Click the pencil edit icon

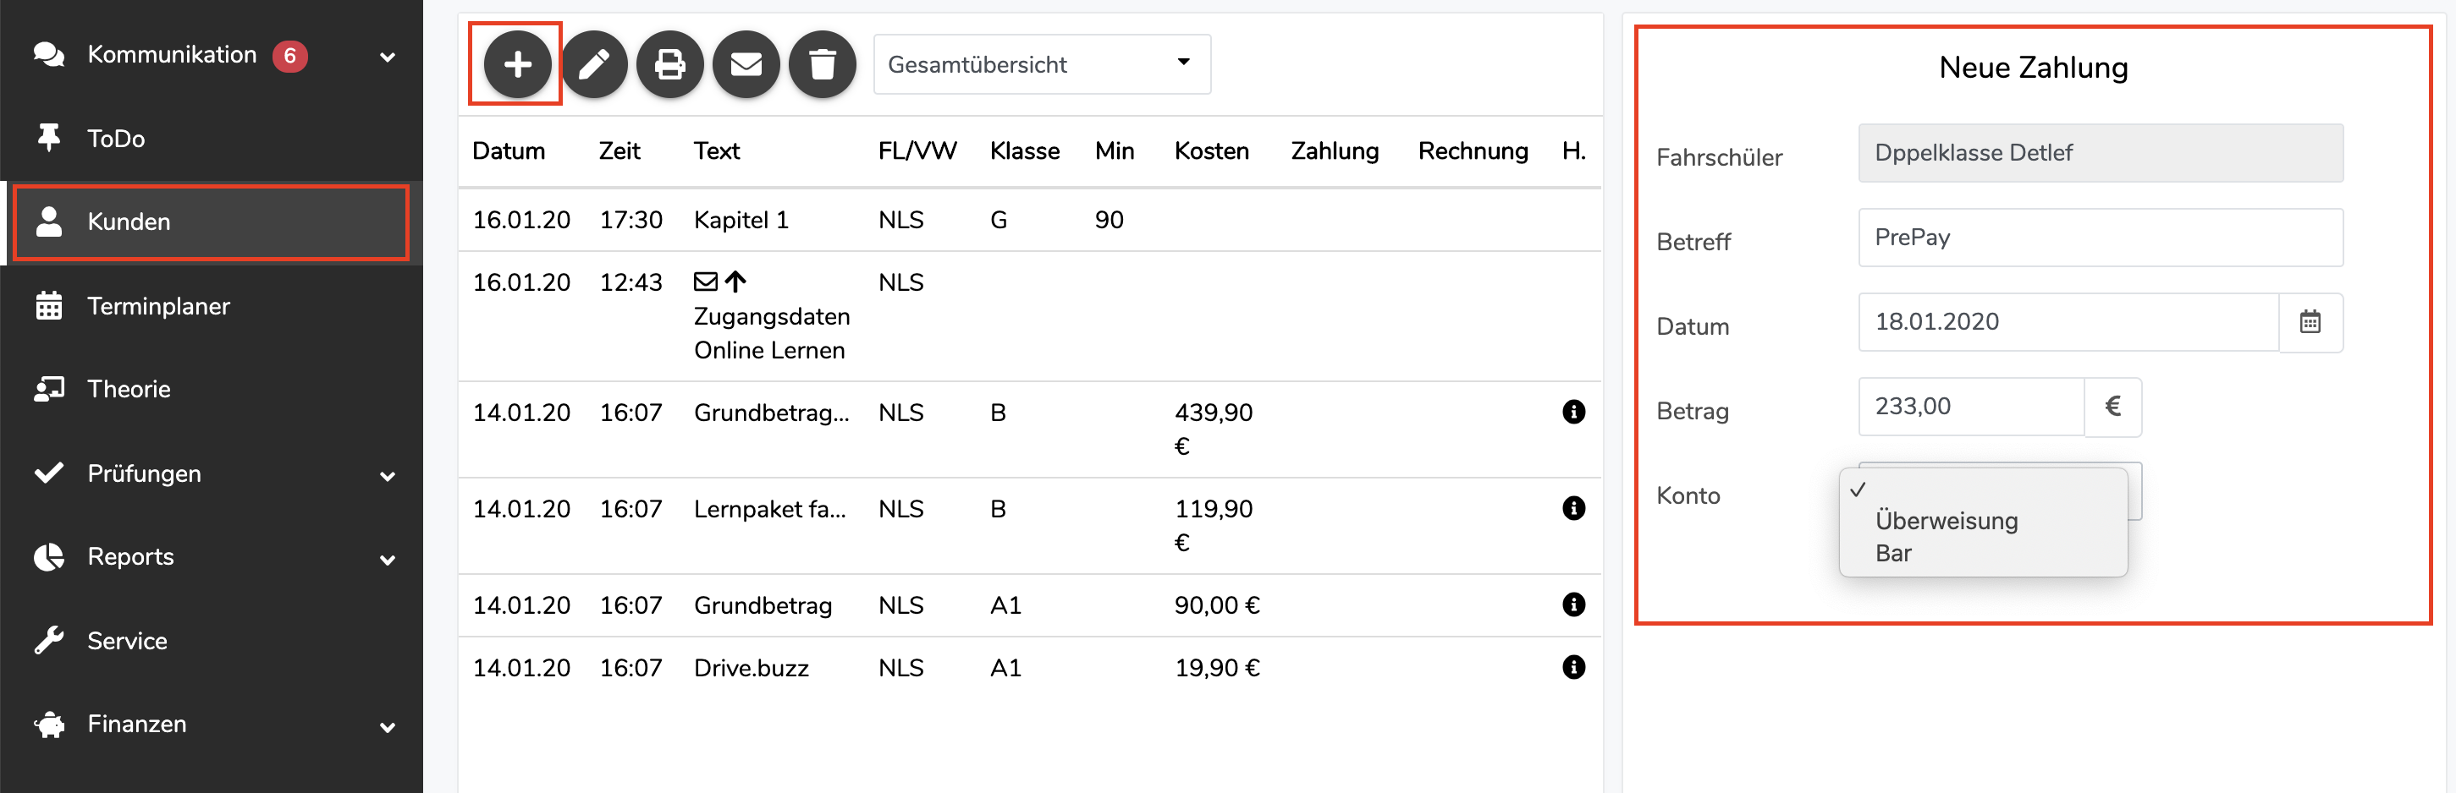point(594,65)
